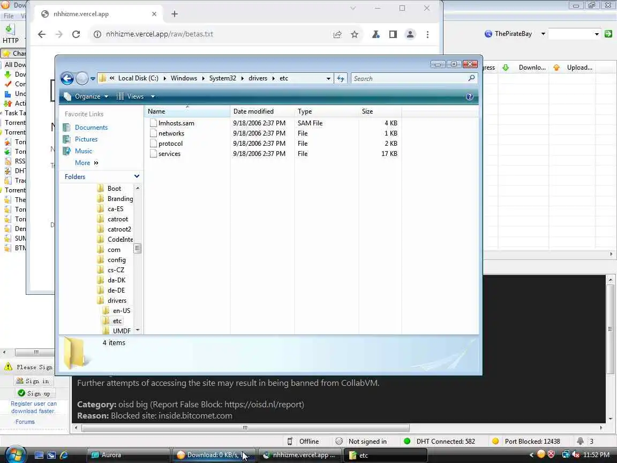Screen dimensions: 617x463
Task: Sort files by Date modified column
Action: (x=262, y=111)
